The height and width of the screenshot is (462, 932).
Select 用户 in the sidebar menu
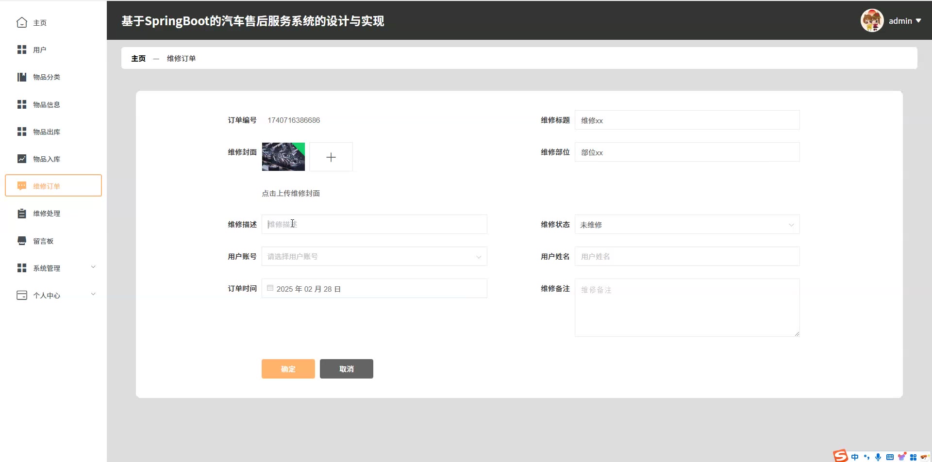click(x=40, y=50)
